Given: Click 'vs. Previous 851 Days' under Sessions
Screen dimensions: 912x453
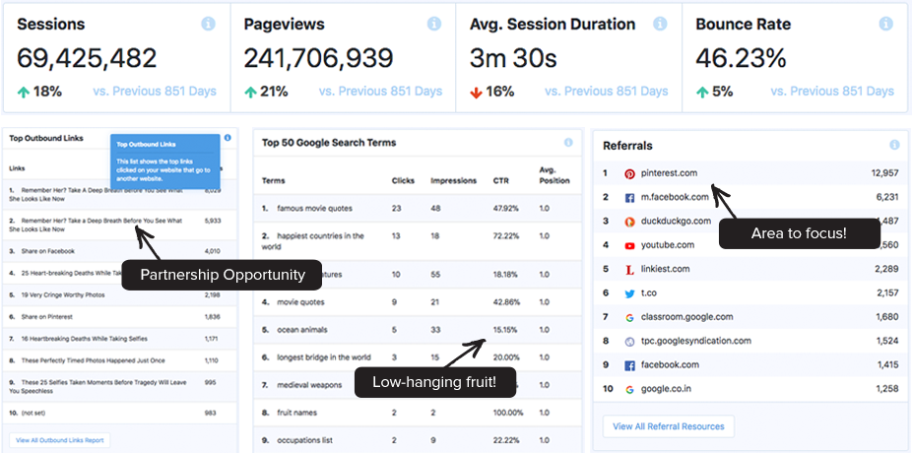Looking at the screenshot, I should 154,92.
